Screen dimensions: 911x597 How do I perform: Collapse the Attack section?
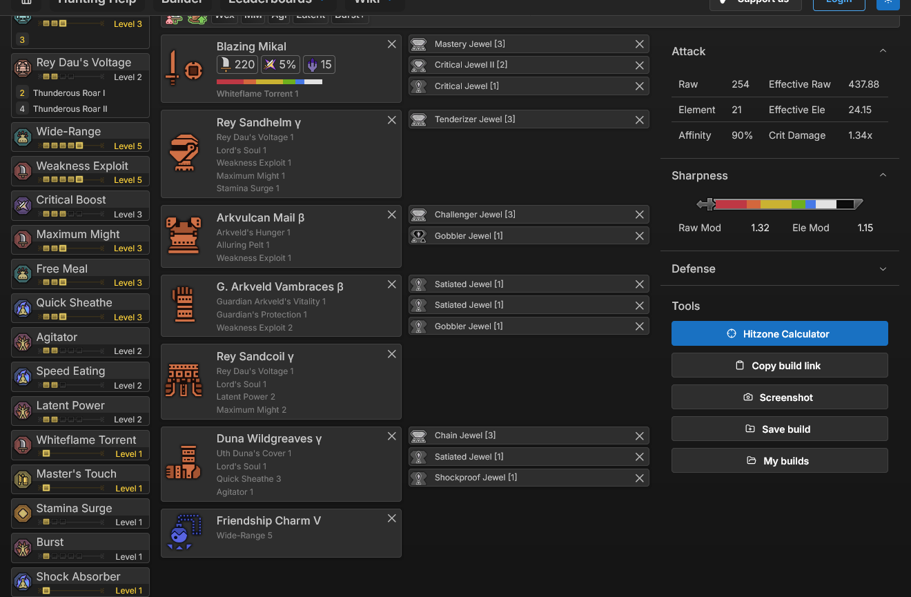coord(883,51)
